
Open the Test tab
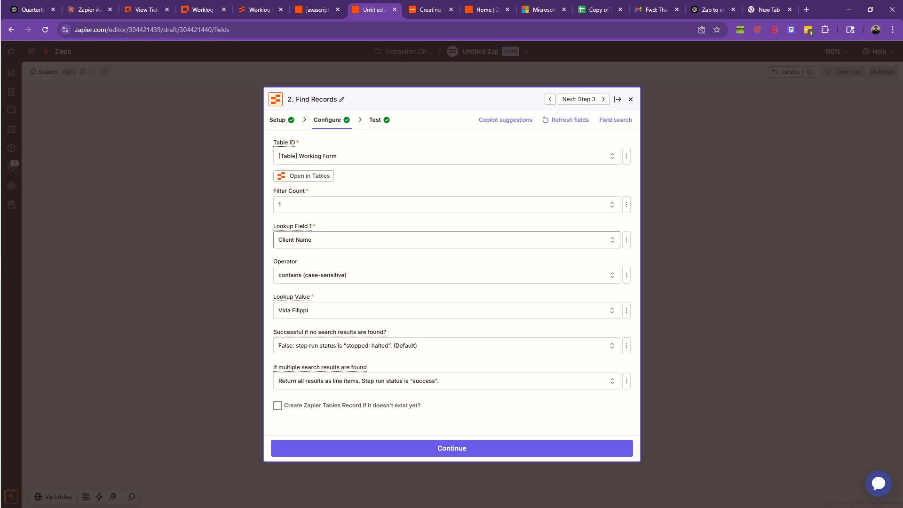[379, 120]
